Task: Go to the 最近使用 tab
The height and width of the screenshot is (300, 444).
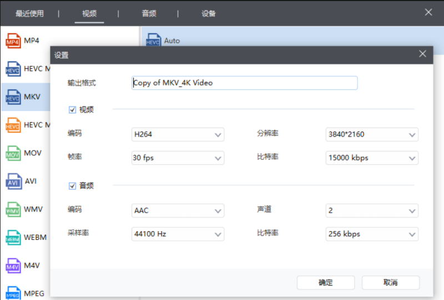Action: tap(29, 13)
